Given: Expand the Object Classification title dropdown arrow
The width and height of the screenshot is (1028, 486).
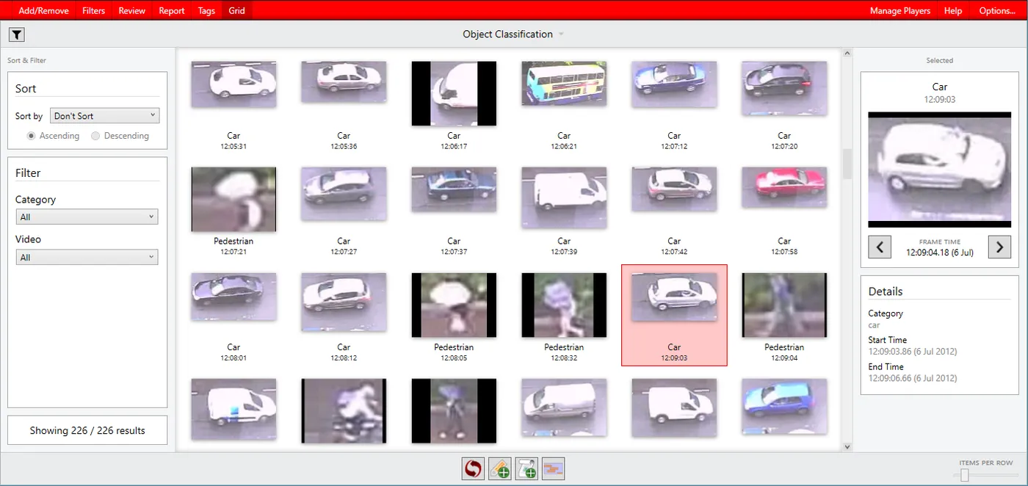Looking at the screenshot, I should 561,35.
